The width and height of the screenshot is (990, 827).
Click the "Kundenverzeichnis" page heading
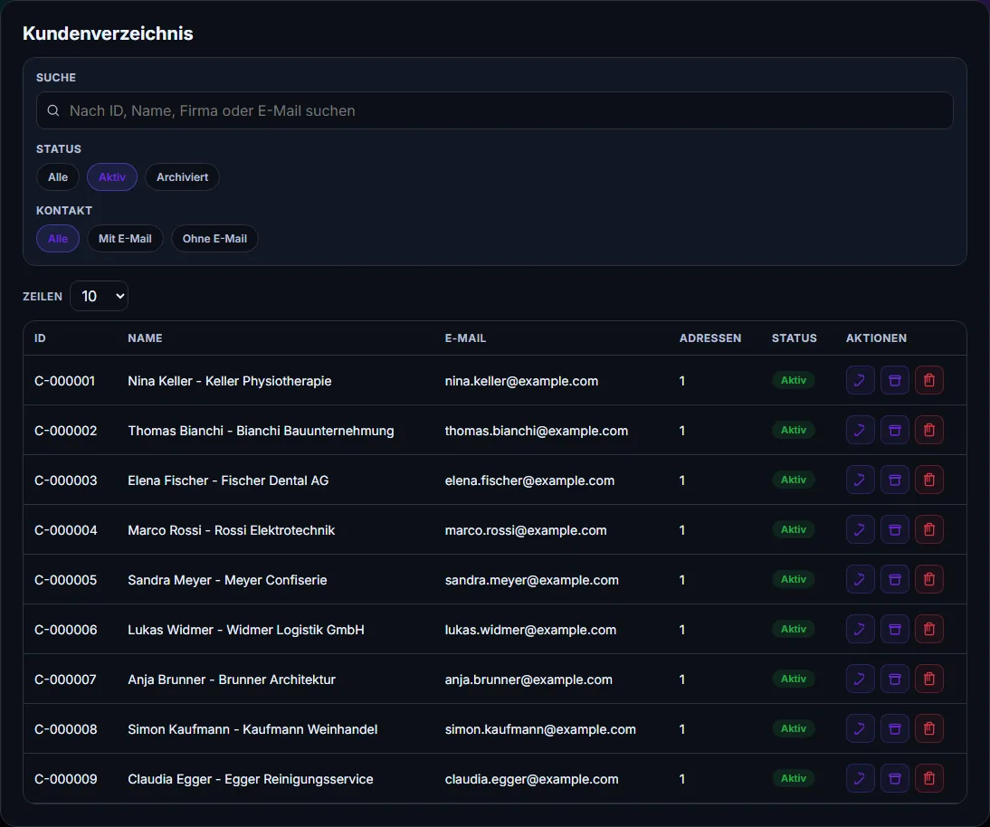108,33
